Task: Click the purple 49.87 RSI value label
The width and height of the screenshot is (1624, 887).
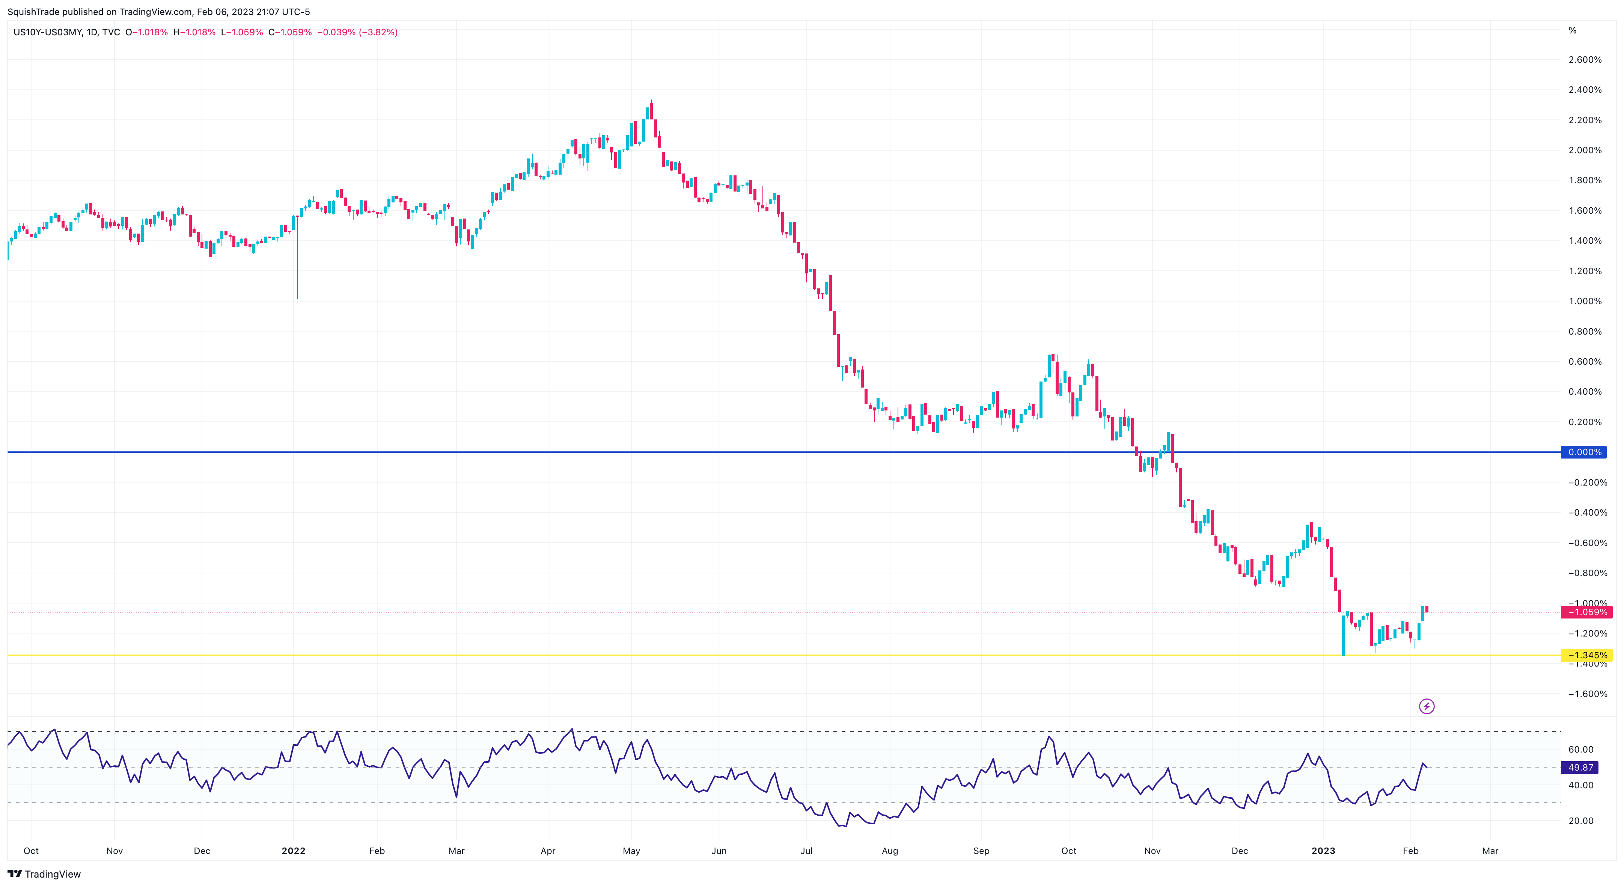Action: (1580, 767)
